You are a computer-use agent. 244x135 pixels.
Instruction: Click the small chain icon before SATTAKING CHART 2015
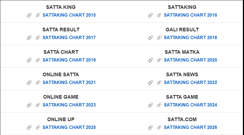point(38,15)
